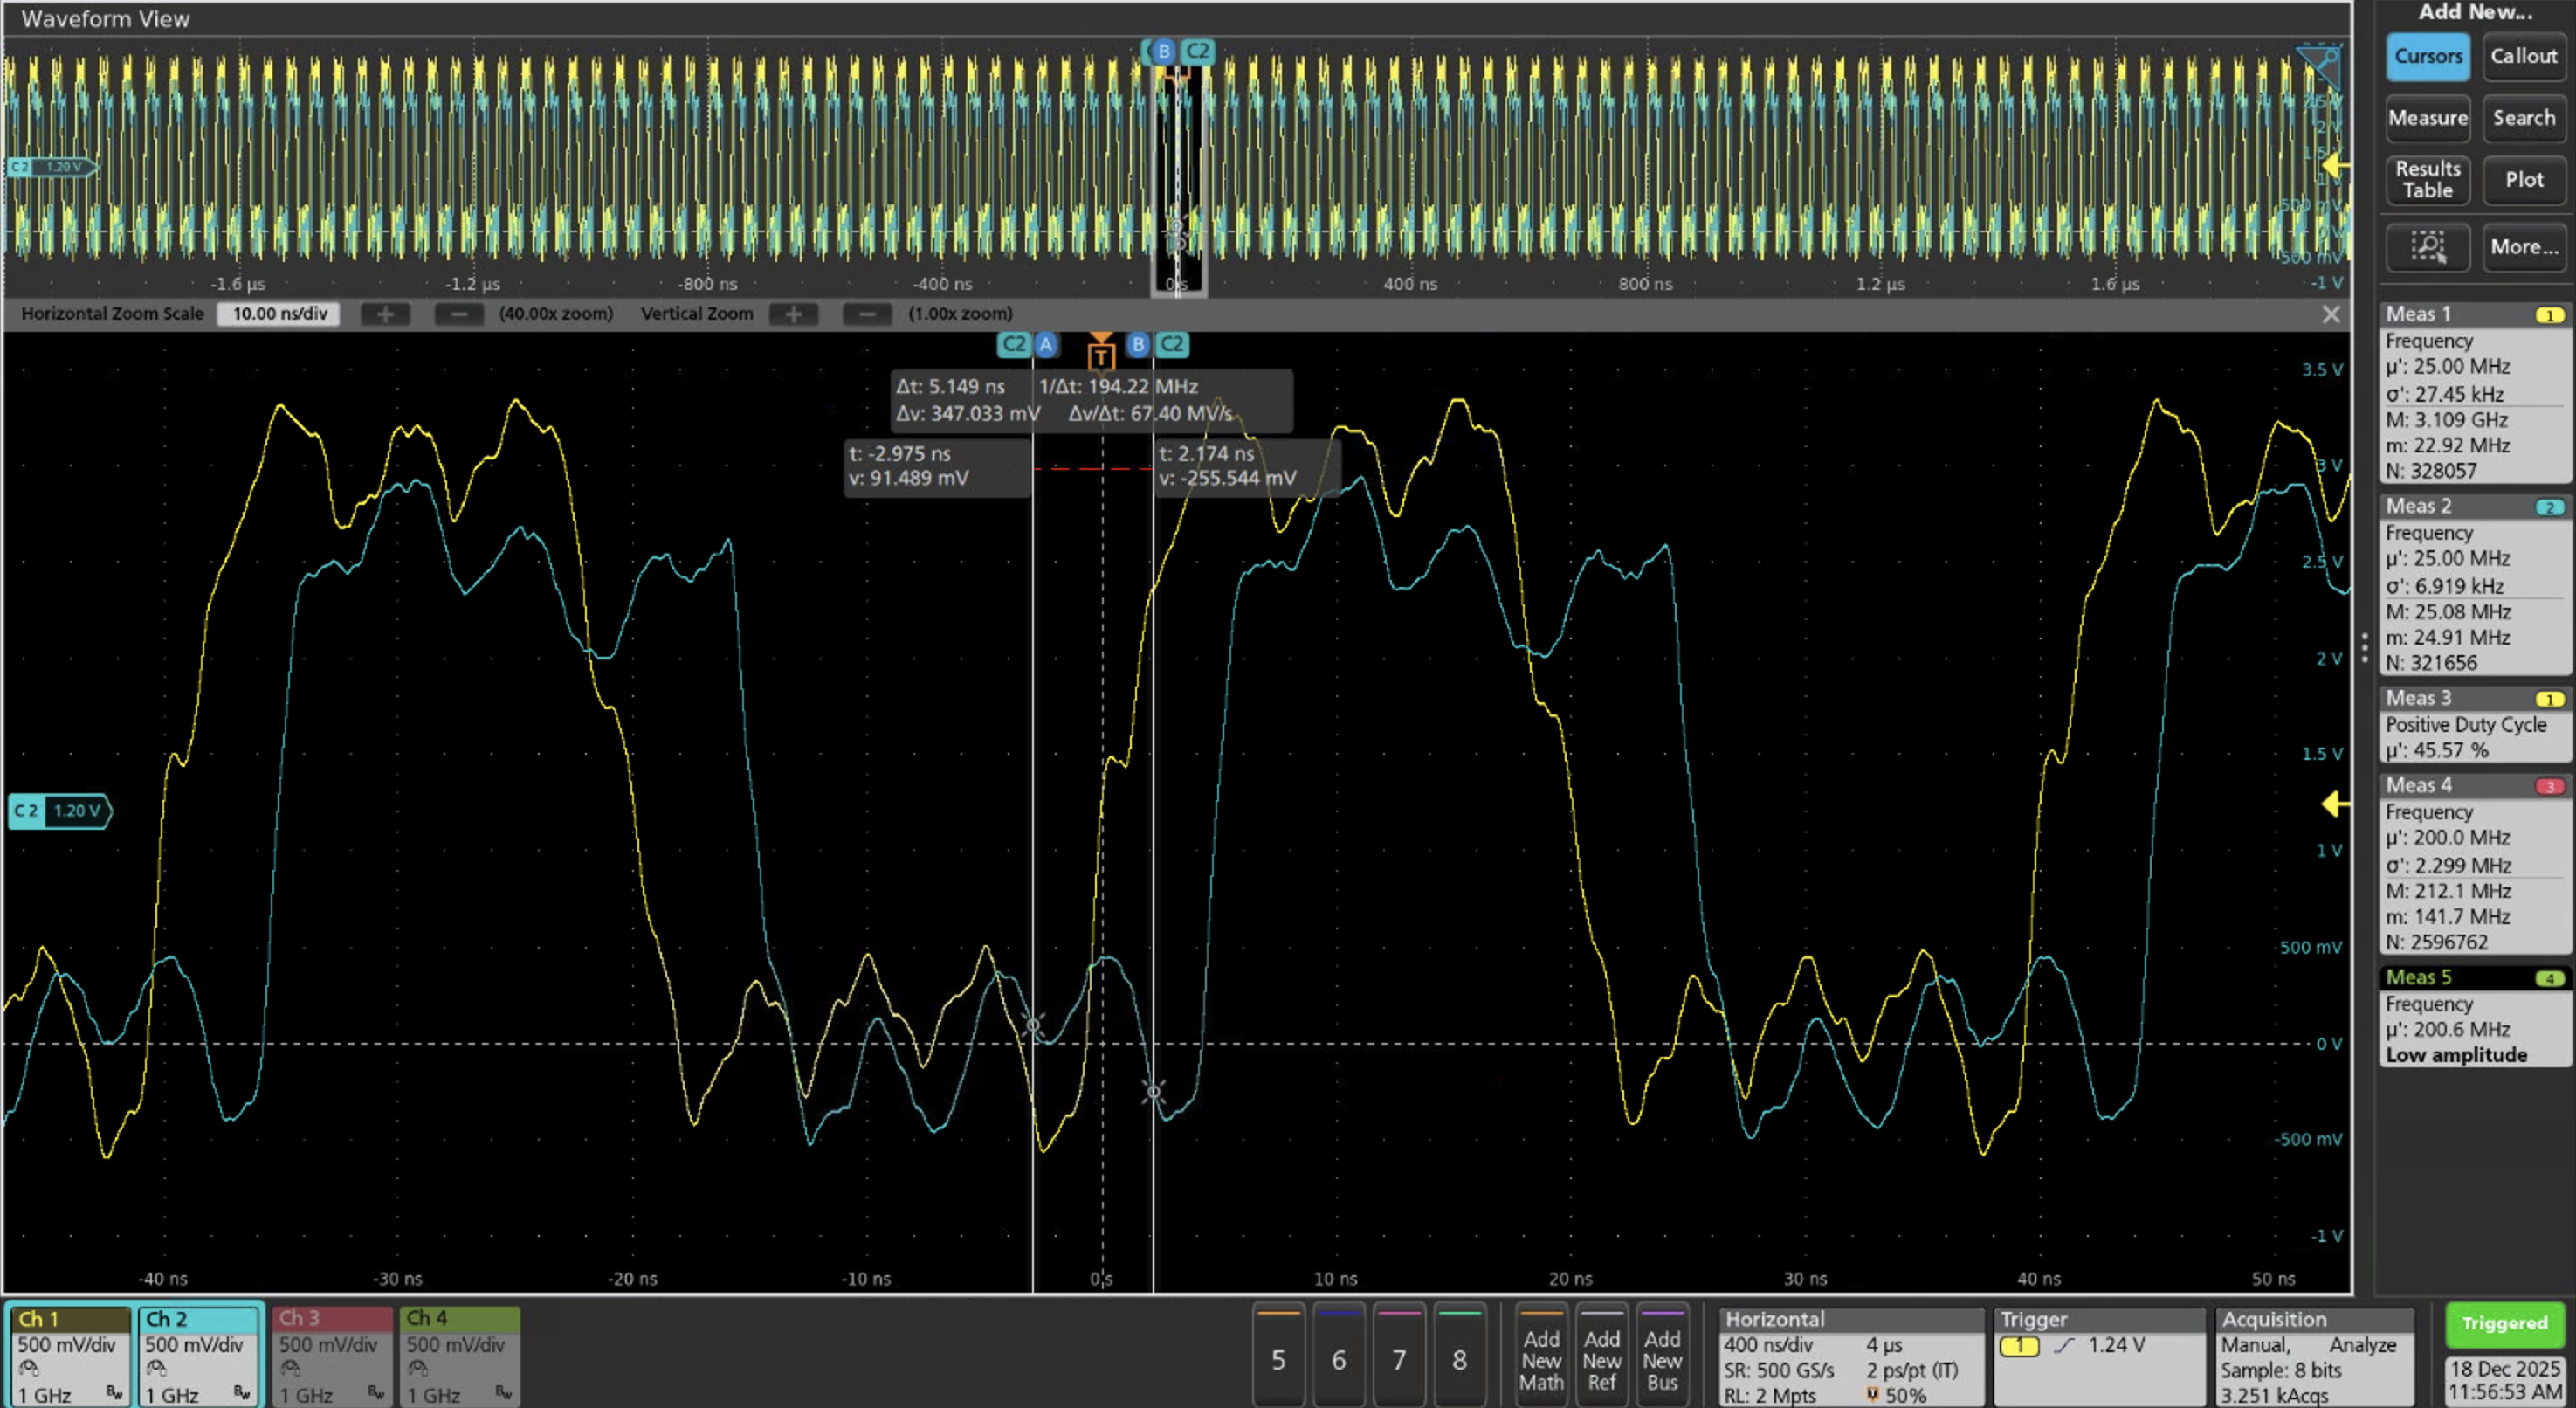Click the Meas 5 green channel 4 tag
Screen dimensions: 2576x1408
(x=2550, y=978)
